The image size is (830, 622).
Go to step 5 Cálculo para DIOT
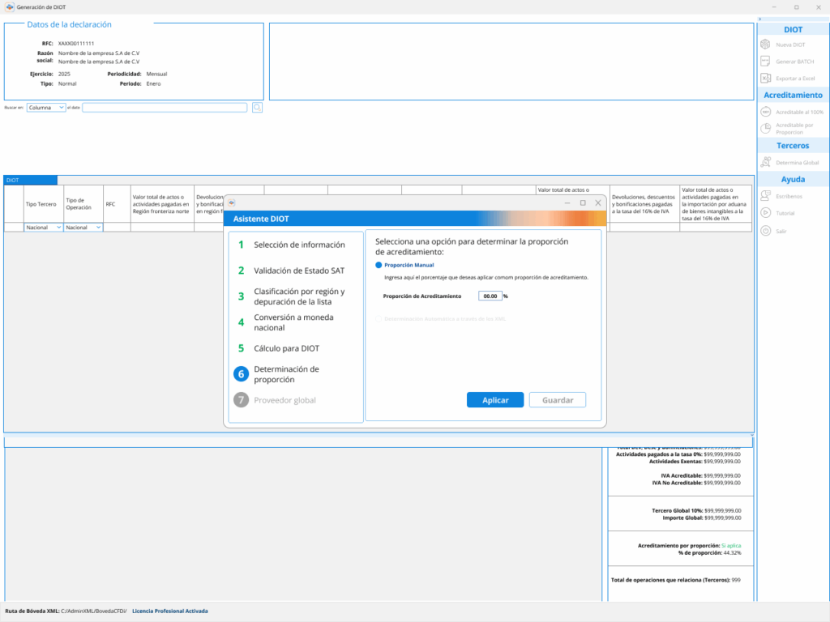[287, 348]
